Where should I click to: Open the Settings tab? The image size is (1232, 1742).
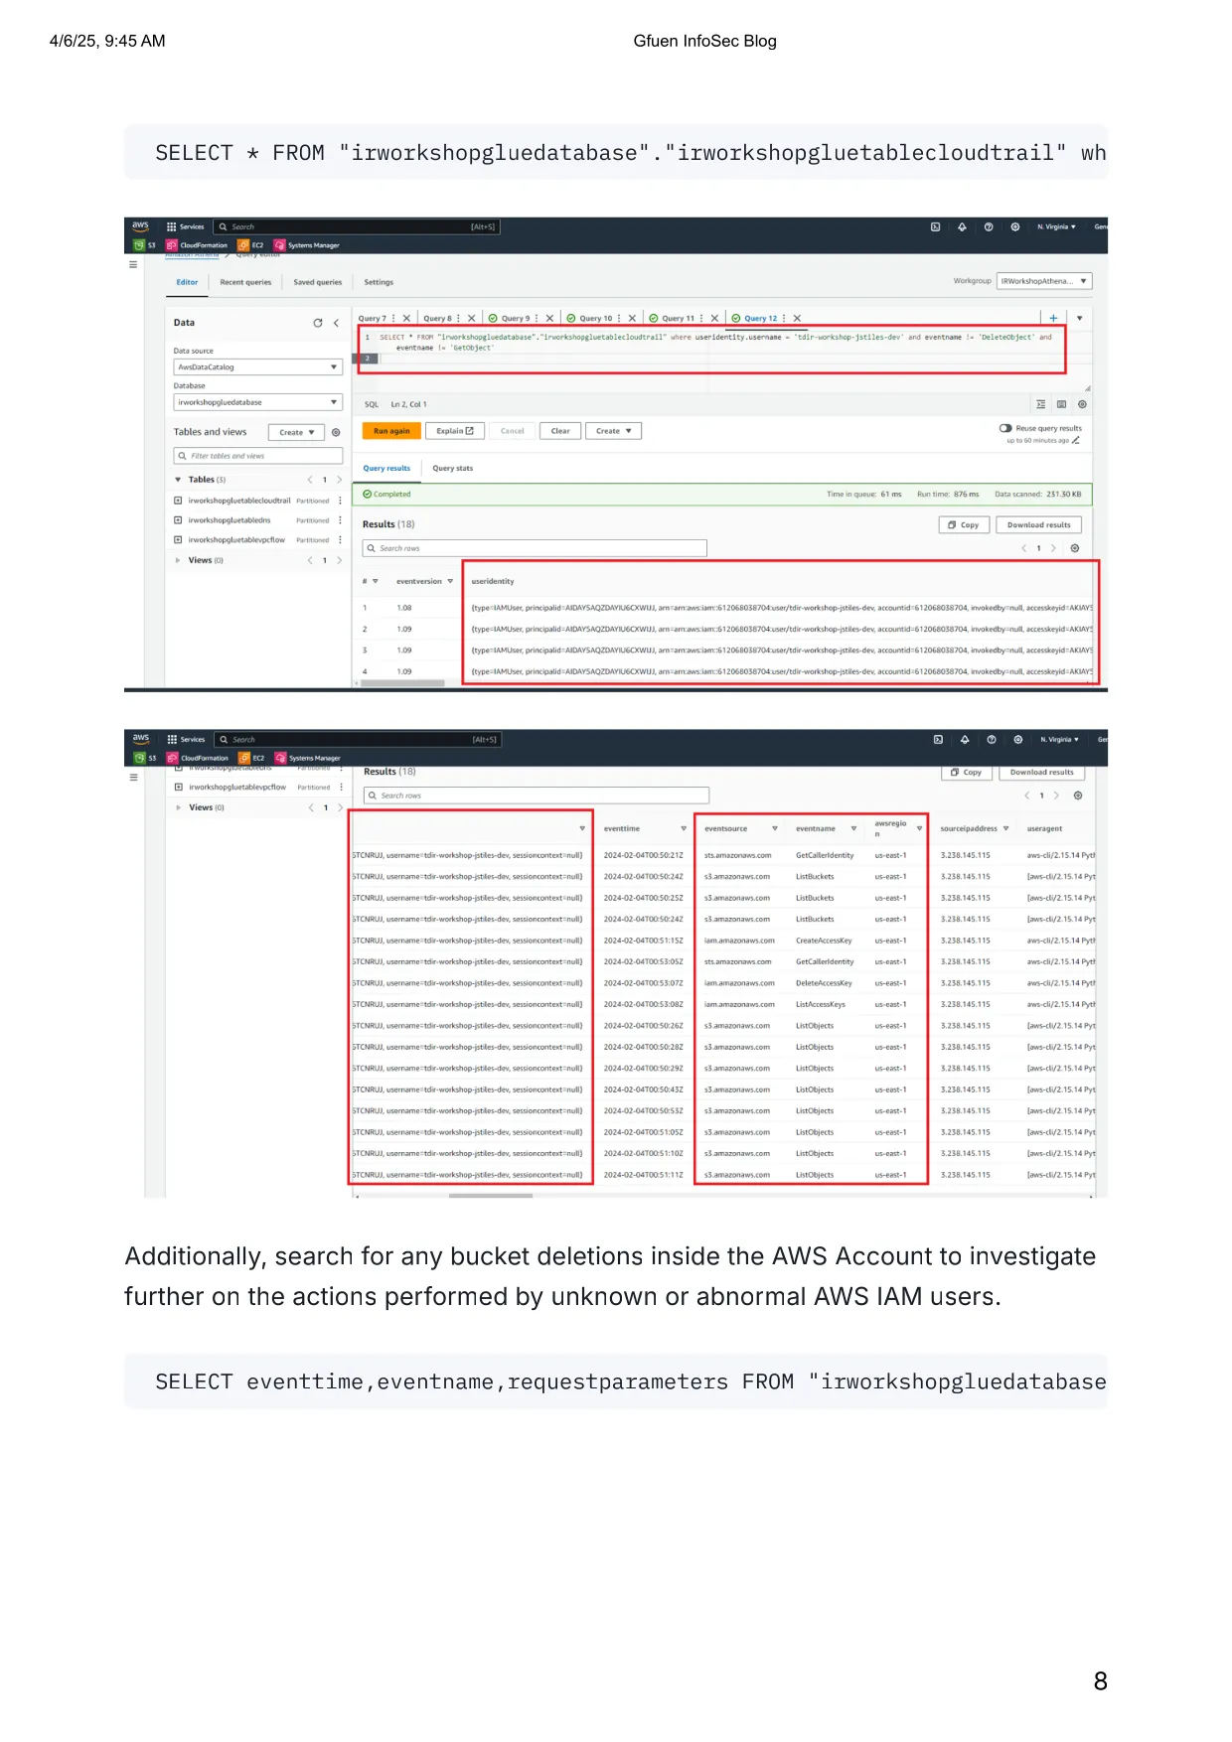379,282
